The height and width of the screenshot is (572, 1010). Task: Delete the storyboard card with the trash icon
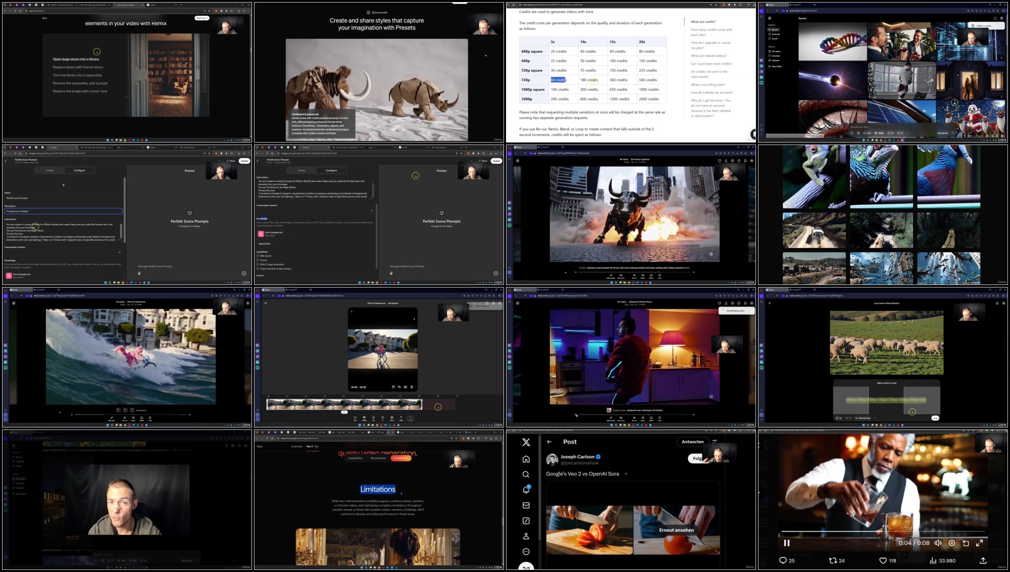[x=412, y=387]
